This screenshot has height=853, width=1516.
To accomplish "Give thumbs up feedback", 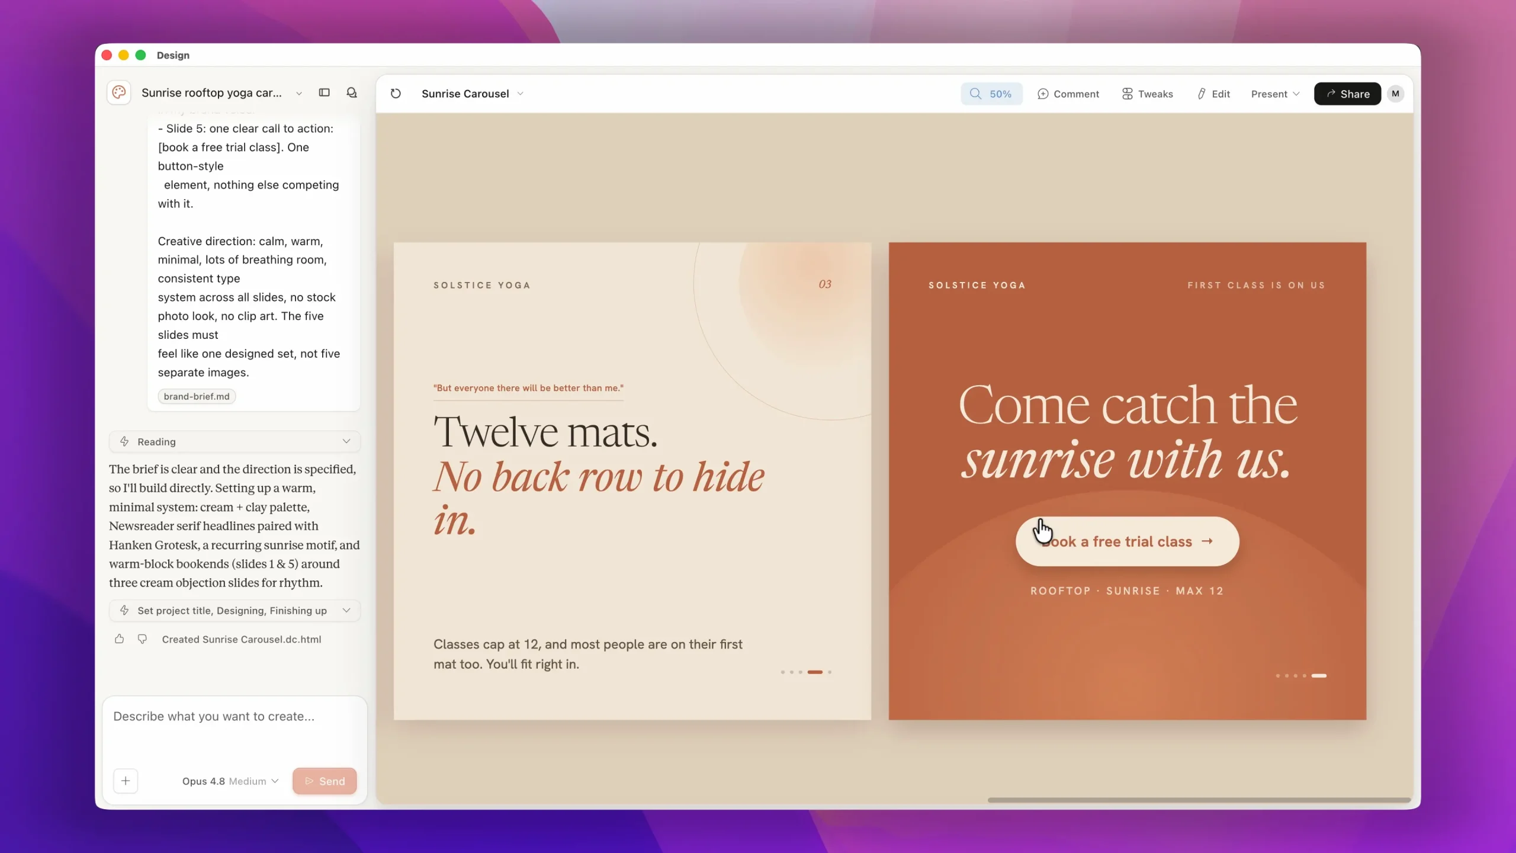I will click(x=120, y=639).
